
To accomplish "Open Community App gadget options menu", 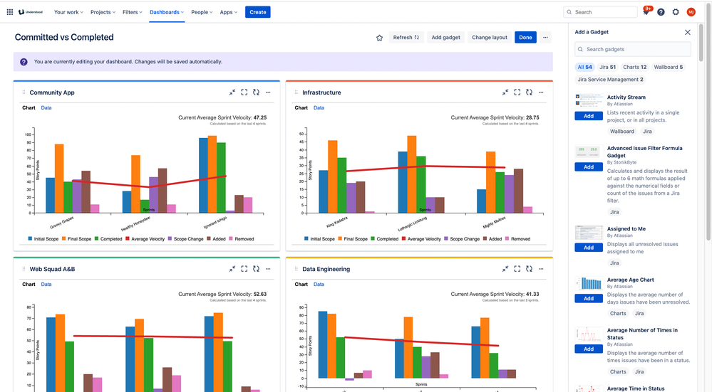I will click(268, 92).
